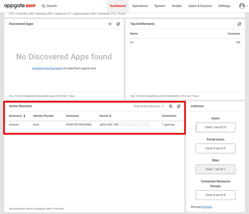Select the testuser session username
The width and height of the screenshot is (249, 214).
(14, 125)
